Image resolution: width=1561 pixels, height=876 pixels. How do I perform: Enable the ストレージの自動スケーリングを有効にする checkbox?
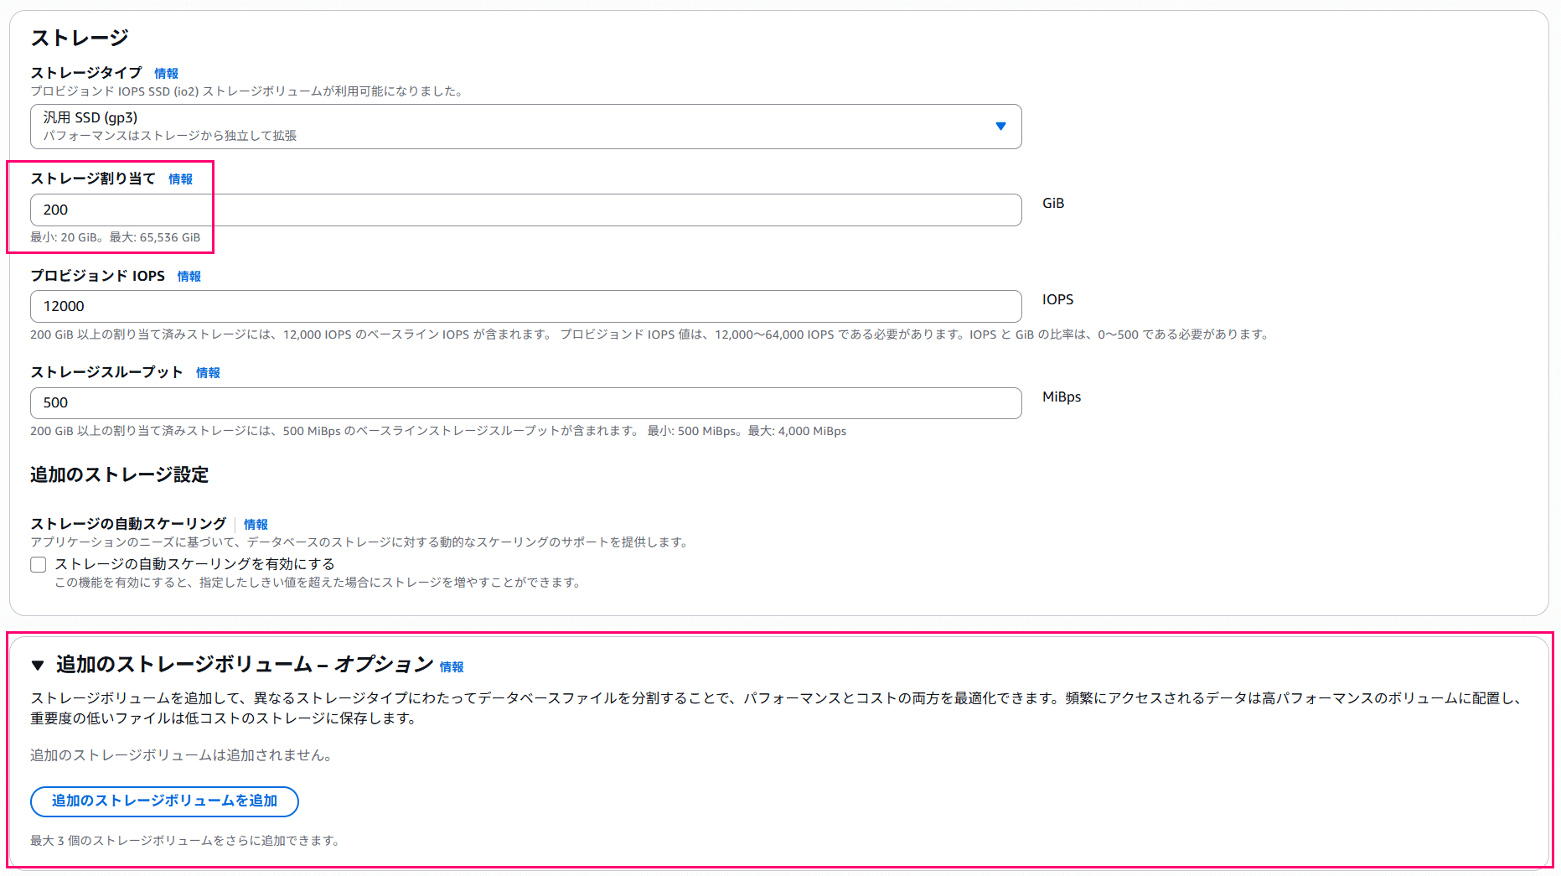click(38, 564)
